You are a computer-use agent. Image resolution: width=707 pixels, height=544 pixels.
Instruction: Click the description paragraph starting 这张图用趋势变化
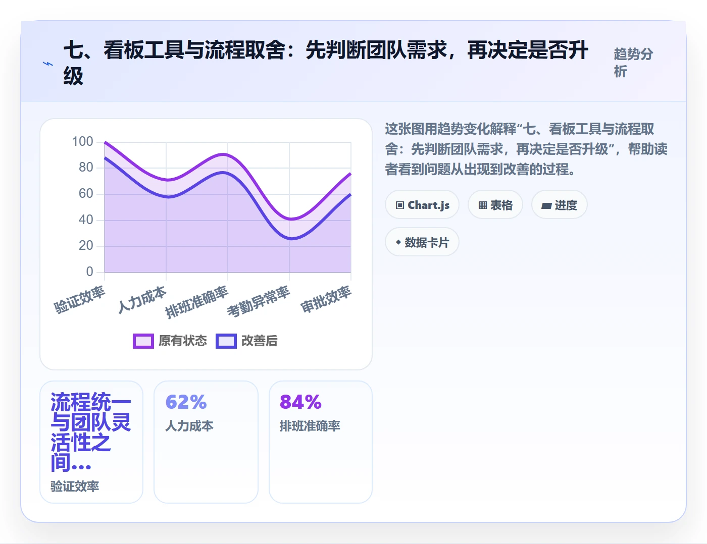(526, 149)
